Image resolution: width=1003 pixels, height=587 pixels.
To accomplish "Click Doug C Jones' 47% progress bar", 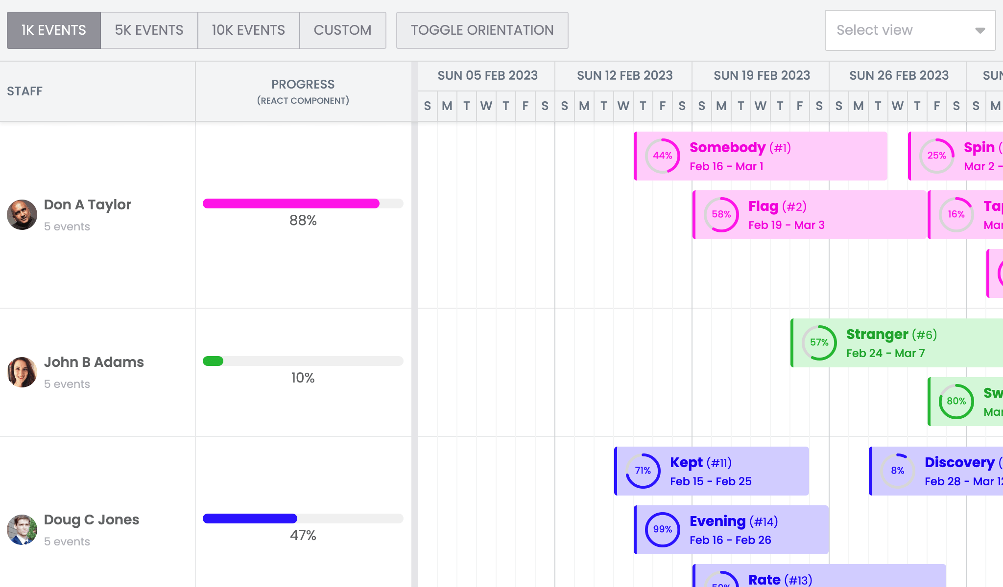I will [x=303, y=519].
